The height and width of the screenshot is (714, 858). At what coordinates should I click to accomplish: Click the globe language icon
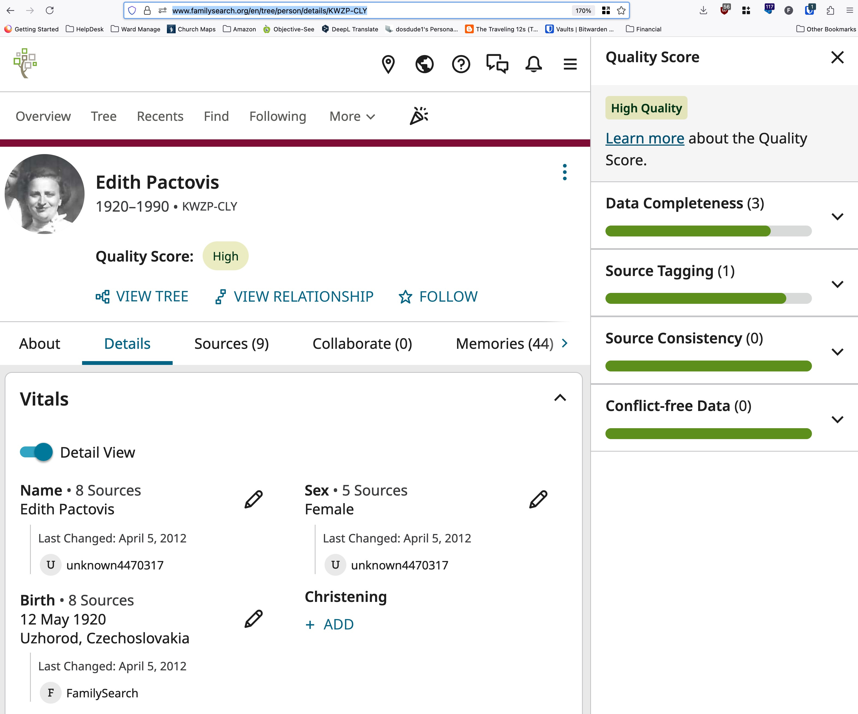424,64
